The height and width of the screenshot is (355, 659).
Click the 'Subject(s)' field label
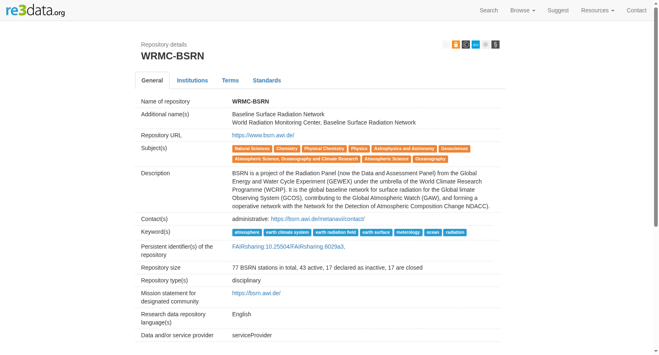click(154, 148)
